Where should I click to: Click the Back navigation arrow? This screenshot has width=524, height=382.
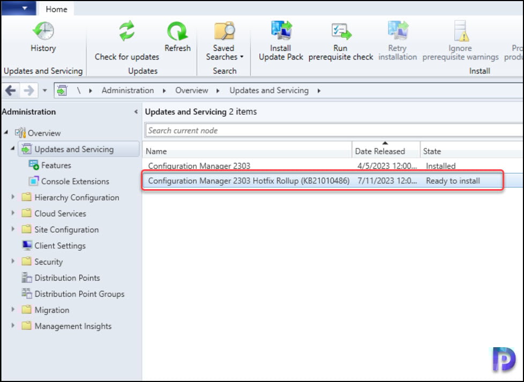click(11, 91)
